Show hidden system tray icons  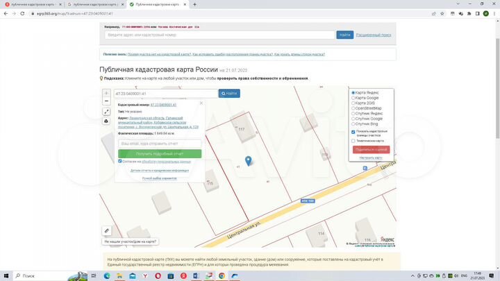(x=412, y=276)
